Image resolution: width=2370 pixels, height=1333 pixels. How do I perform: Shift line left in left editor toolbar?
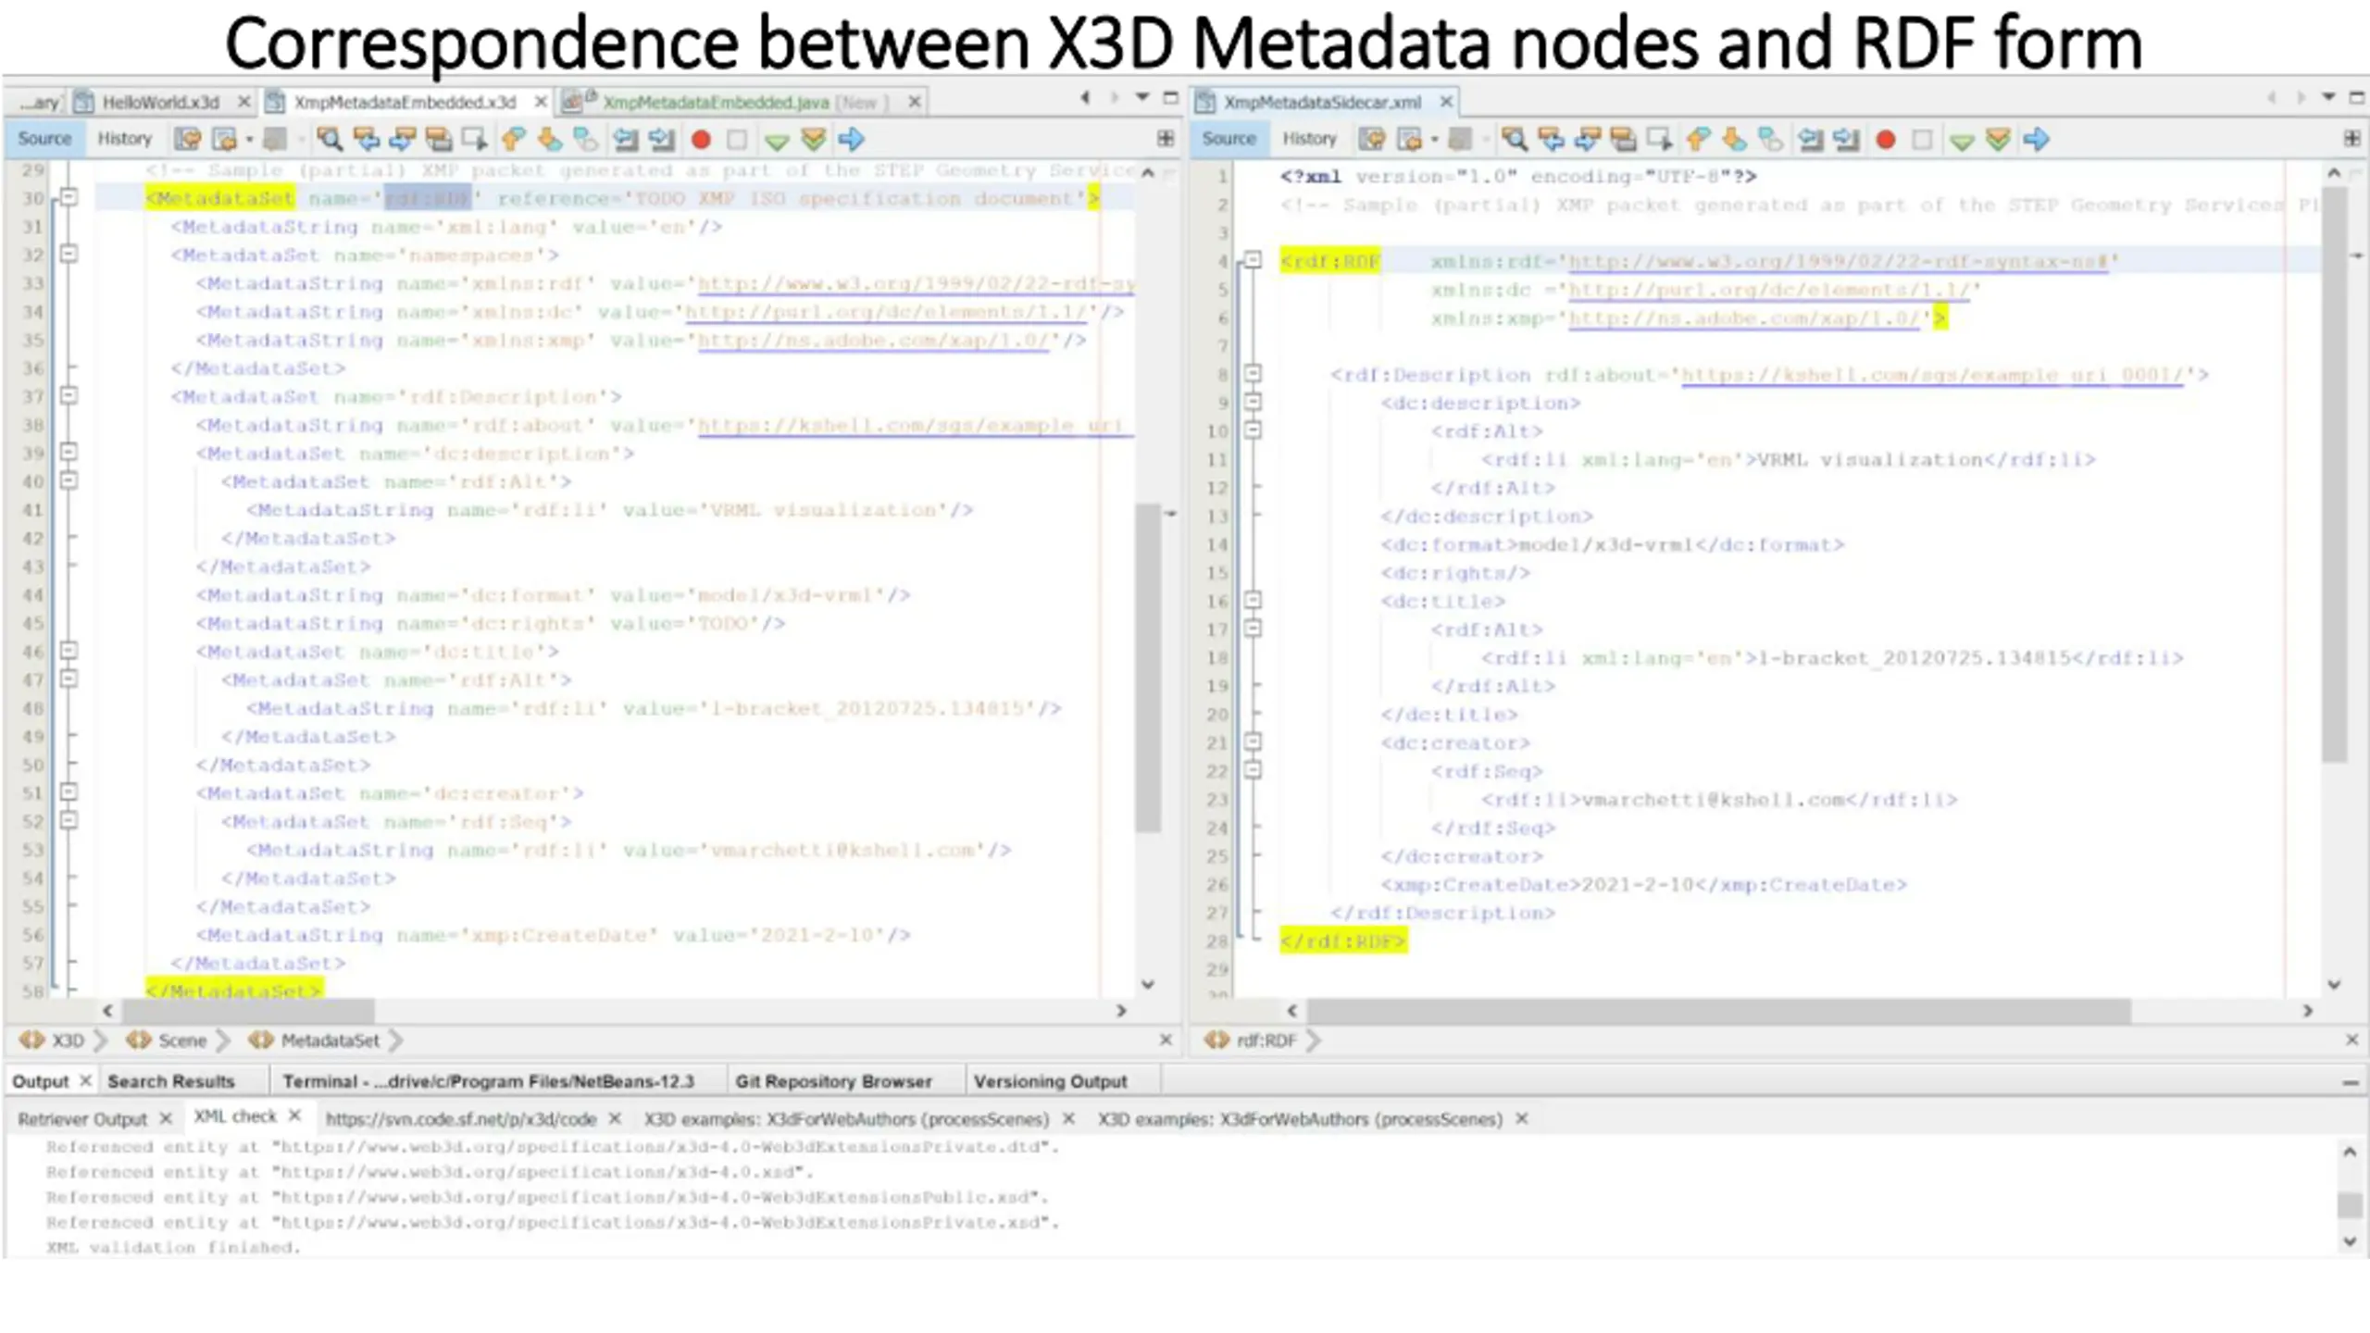tap(626, 139)
